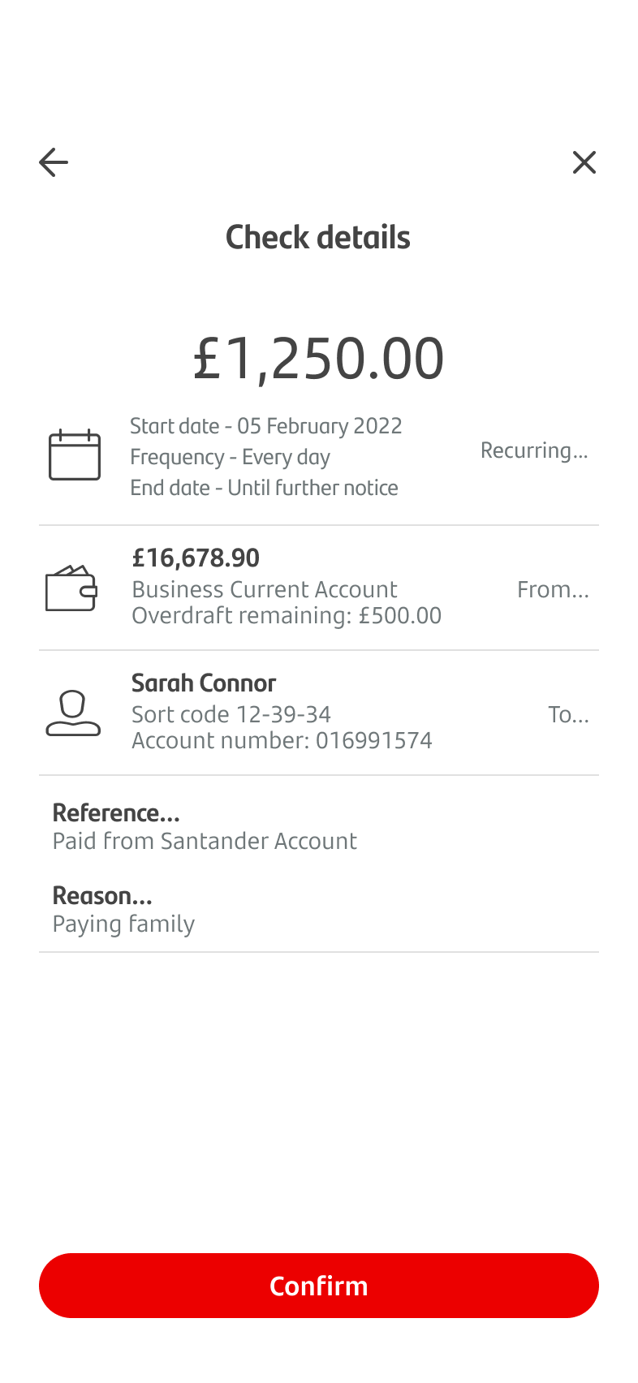The image size is (638, 1383).
Task: Select the Start date 05 February 2022 line
Action: click(x=266, y=426)
